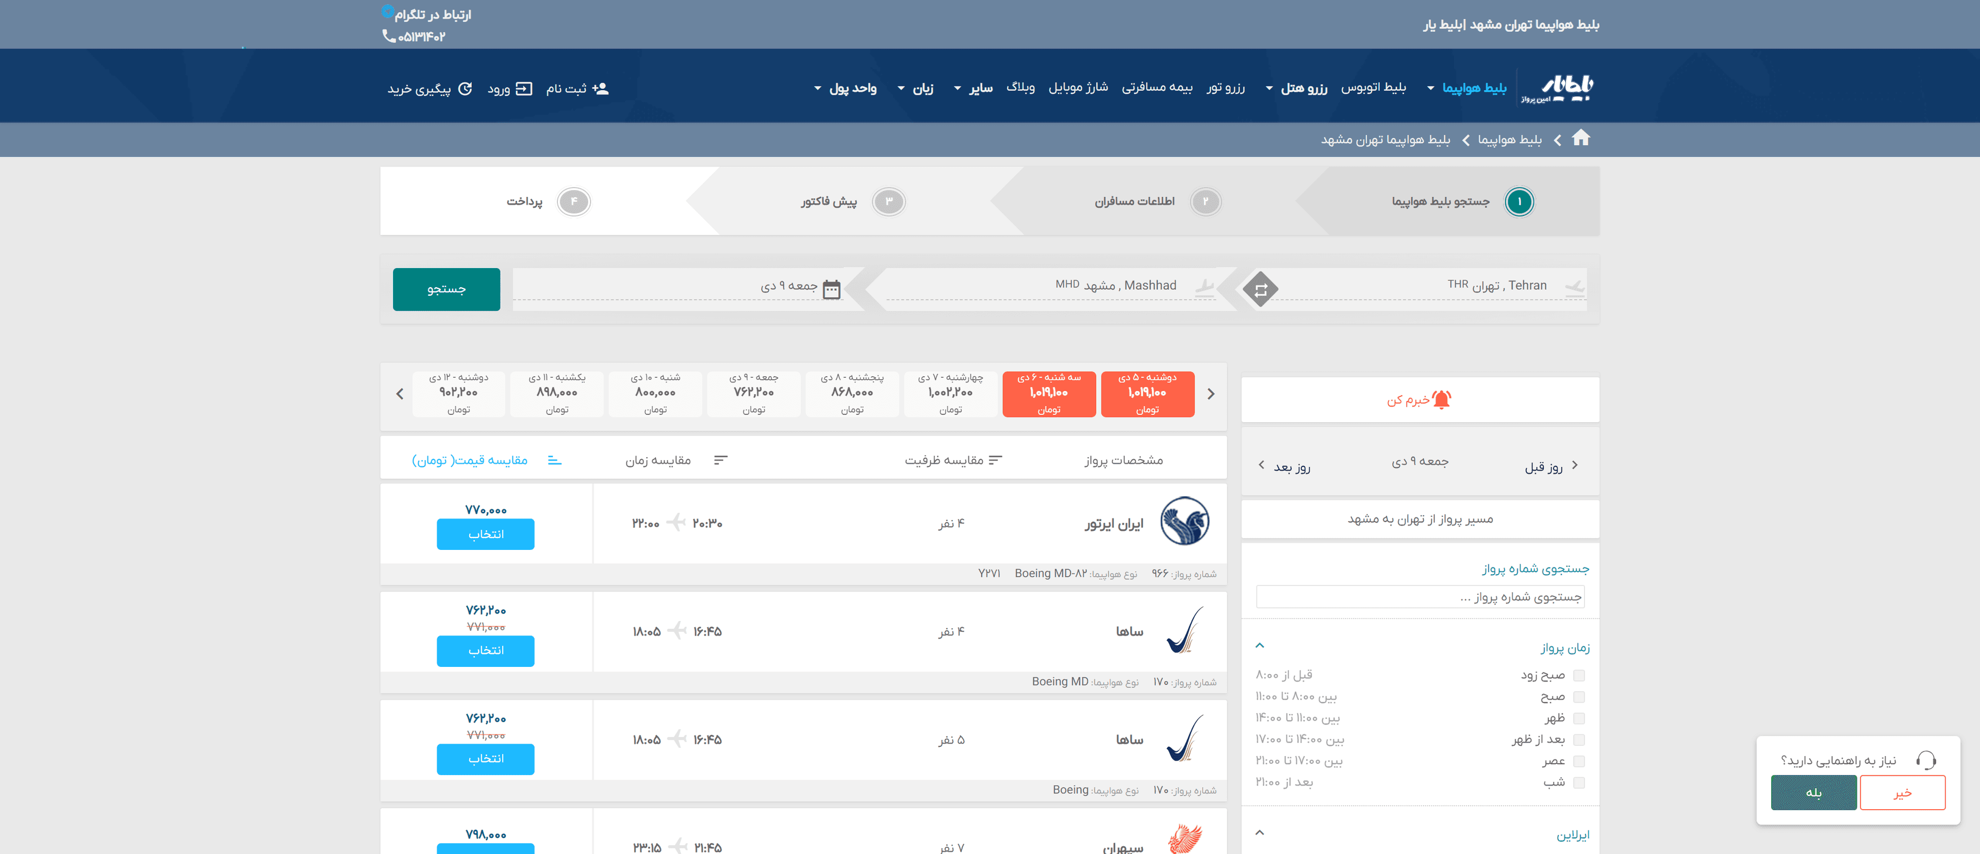Click the bell icon for price alert

(x=1441, y=399)
